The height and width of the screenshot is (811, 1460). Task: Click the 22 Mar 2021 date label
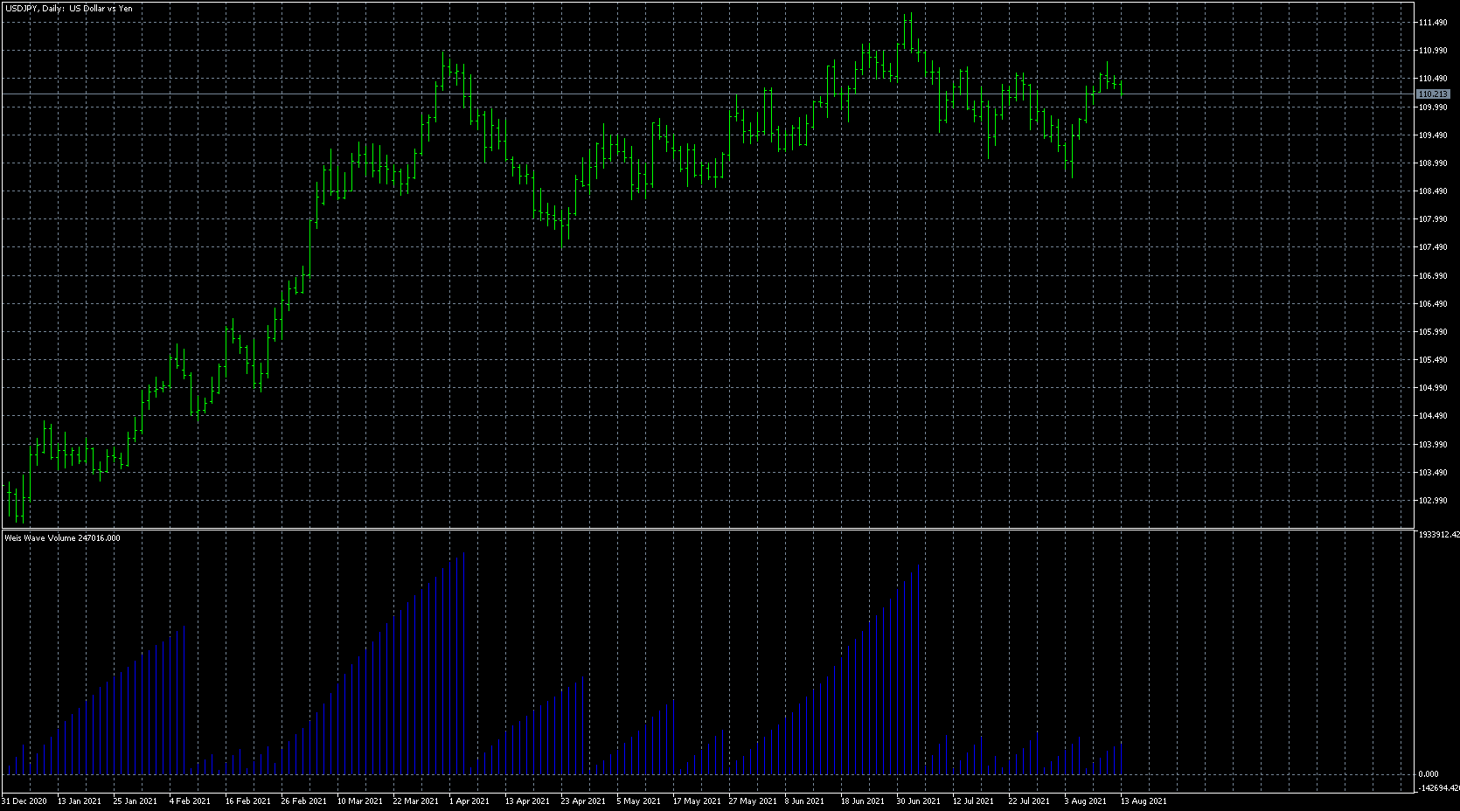tap(415, 801)
